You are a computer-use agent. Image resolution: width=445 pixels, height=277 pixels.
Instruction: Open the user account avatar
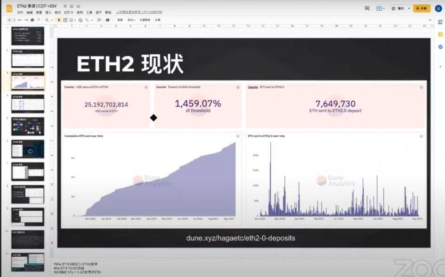tap(438, 8)
